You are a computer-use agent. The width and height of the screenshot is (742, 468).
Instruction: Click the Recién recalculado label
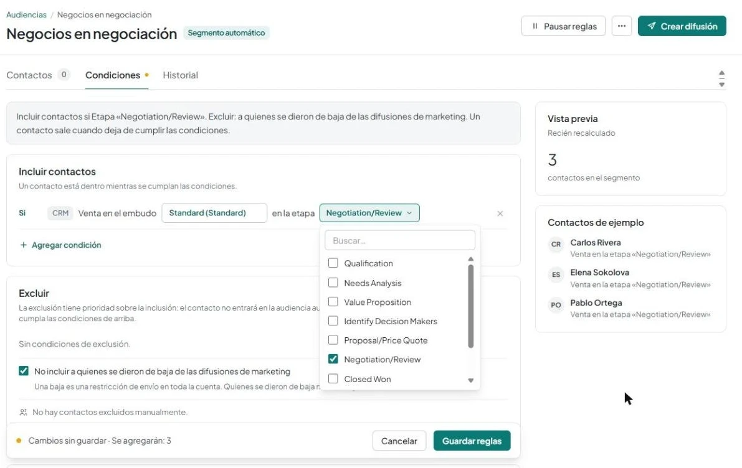click(x=581, y=133)
